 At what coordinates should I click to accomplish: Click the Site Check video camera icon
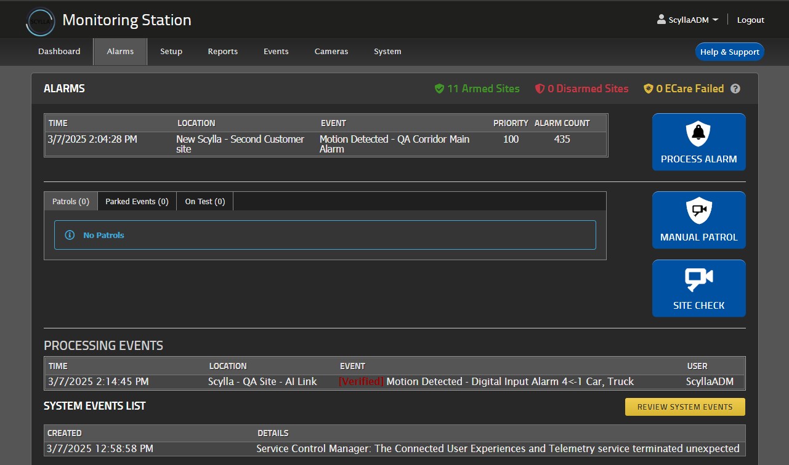698,279
